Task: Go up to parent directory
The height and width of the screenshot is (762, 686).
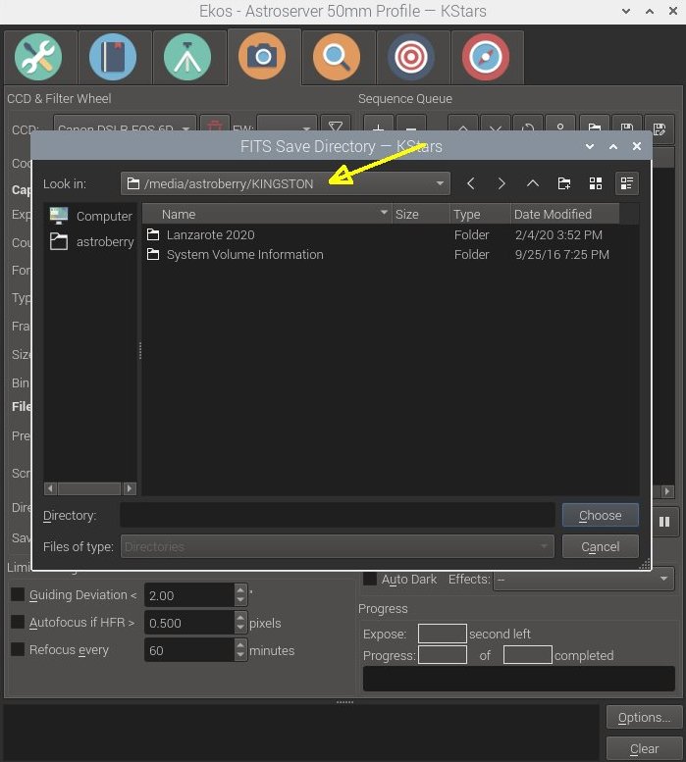Action: tap(533, 183)
